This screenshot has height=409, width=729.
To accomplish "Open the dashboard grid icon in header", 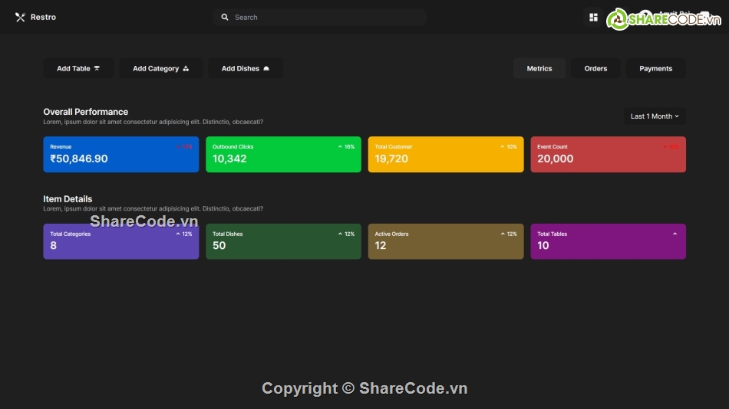I will 593,17.
